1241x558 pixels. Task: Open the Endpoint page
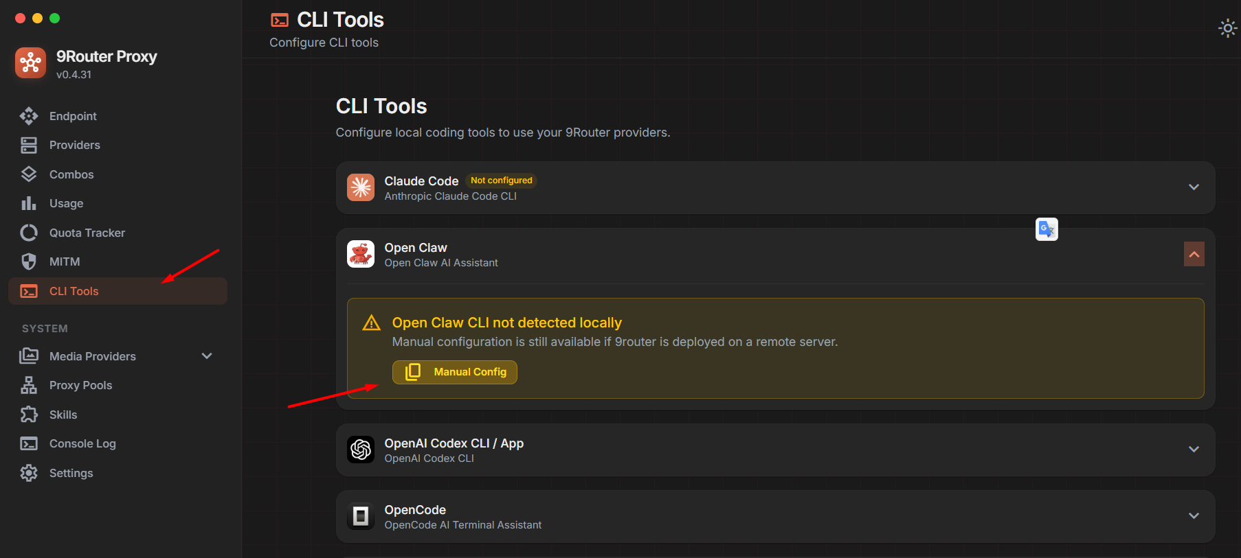(118, 116)
